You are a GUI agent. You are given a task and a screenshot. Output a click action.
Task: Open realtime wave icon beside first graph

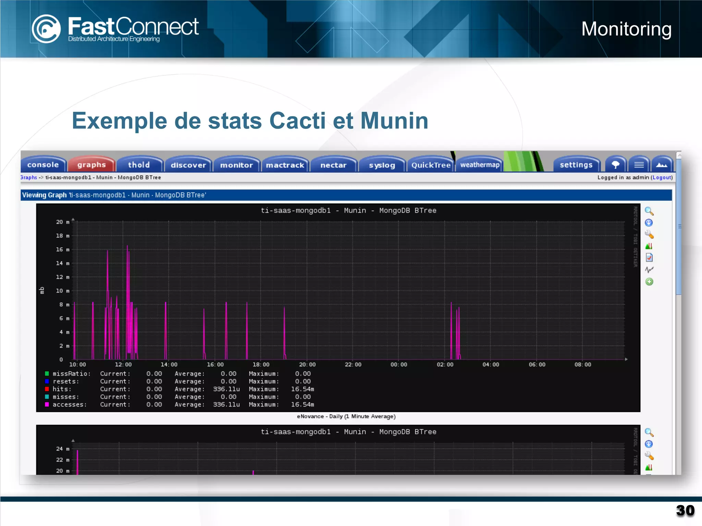coord(649,270)
